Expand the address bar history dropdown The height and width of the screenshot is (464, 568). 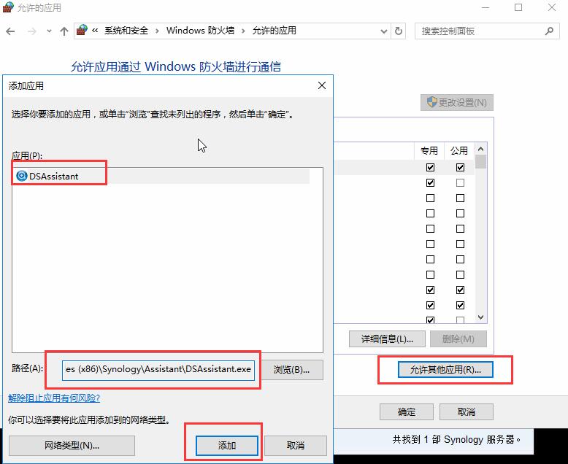(383, 31)
